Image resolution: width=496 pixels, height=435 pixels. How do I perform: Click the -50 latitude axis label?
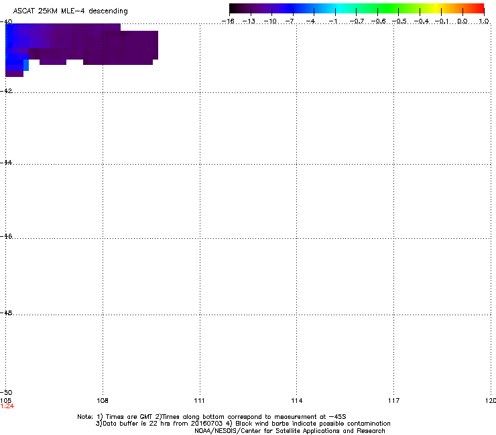(6, 393)
